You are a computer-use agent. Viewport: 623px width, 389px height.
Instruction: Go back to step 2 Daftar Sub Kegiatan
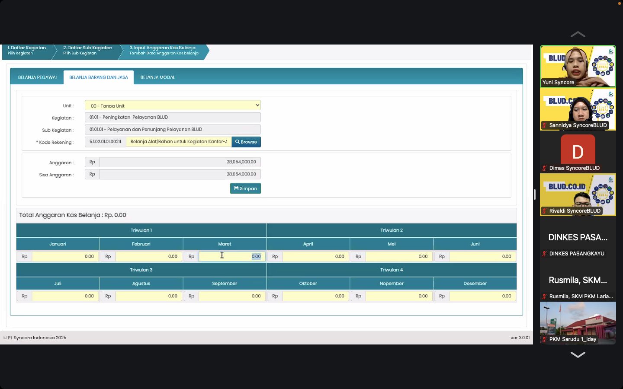coord(87,51)
